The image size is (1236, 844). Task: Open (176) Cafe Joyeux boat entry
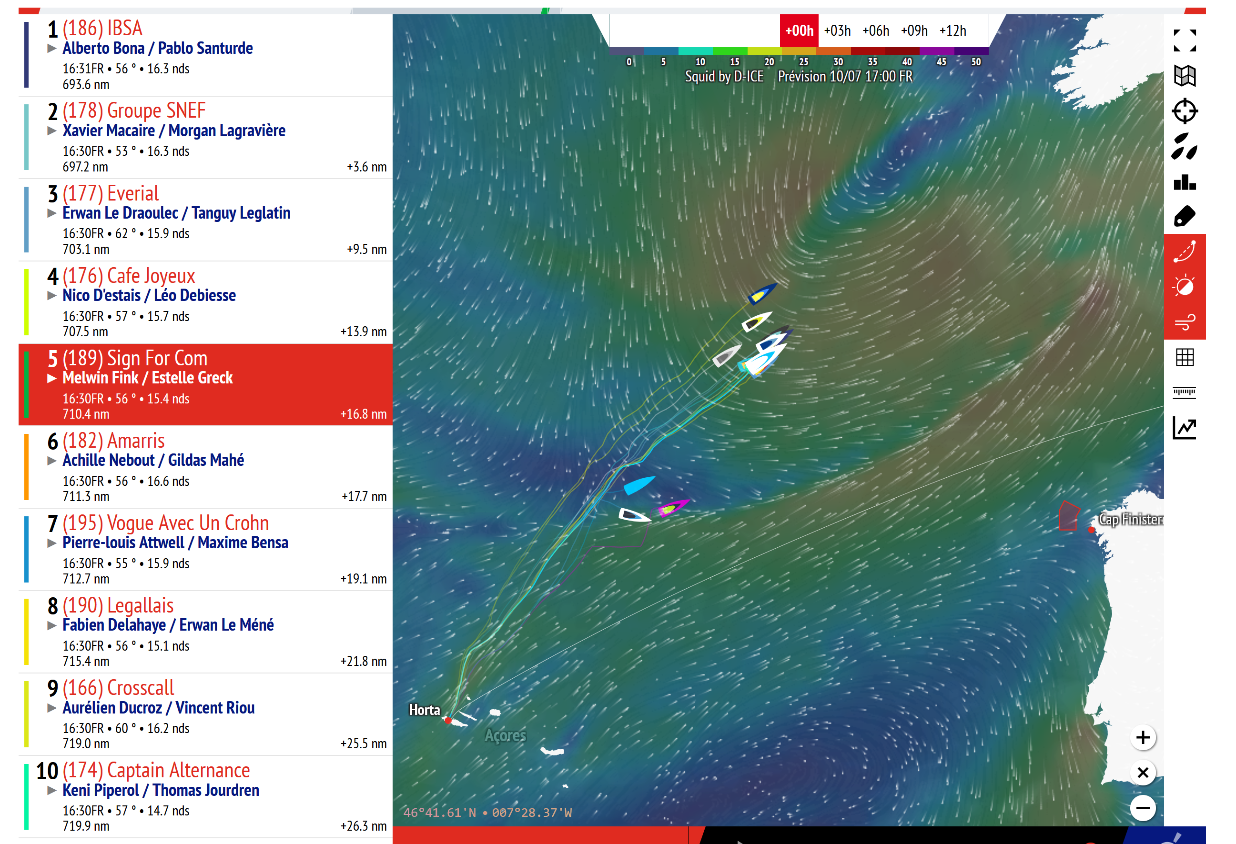pyautogui.click(x=205, y=302)
